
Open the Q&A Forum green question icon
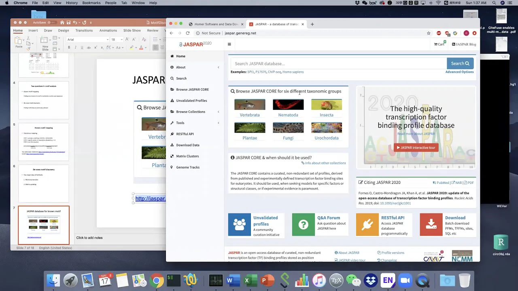[304, 224]
